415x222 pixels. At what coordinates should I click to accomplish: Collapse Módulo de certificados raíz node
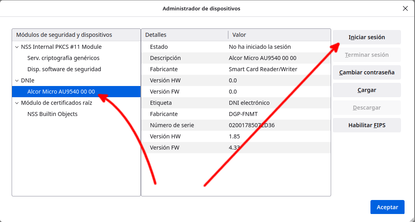point(17,103)
